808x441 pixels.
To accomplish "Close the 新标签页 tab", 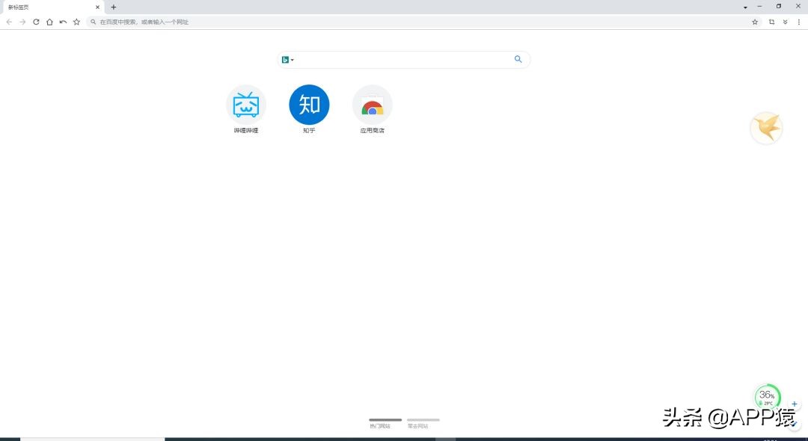I will pos(97,7).
